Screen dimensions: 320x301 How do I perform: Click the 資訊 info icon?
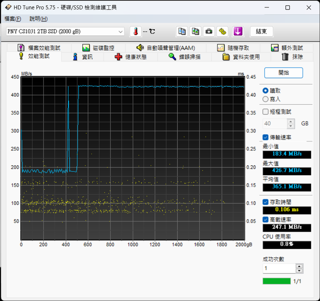[x=75, y=57]
